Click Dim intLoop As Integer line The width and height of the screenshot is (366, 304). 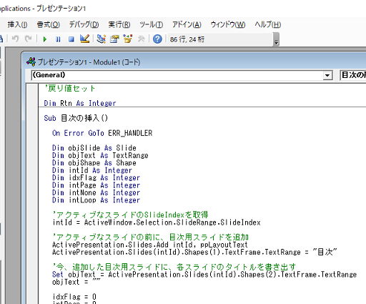point(96,200)
